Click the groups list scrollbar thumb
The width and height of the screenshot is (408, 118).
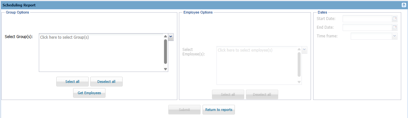click(165, 52)
